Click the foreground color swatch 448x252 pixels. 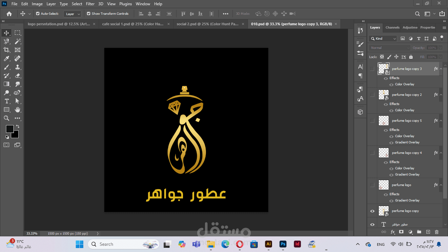pyautogui.click(x=10, y=129)
